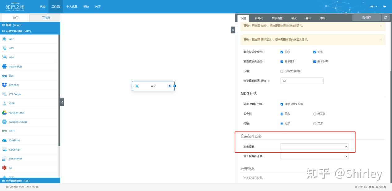Open the 加密证书 dropdown
Viewport: 392px width, 191px height.
(x=314, y=146)
